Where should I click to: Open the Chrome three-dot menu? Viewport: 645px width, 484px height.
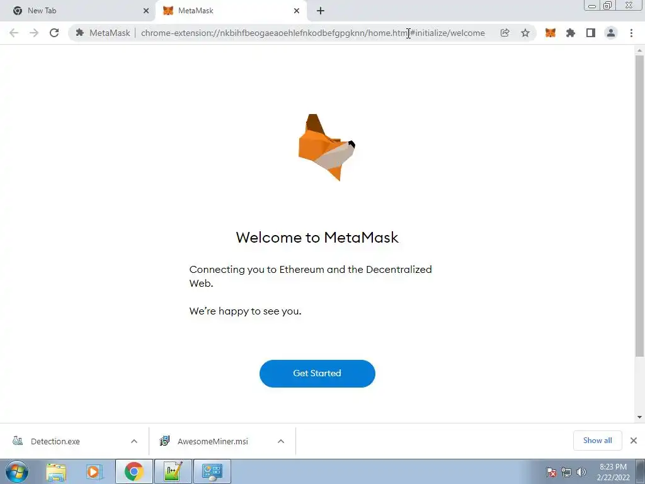(x=631, y=33)
